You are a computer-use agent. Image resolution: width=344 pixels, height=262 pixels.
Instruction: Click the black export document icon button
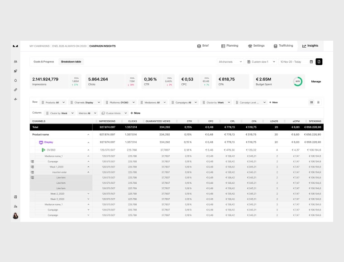319,62
